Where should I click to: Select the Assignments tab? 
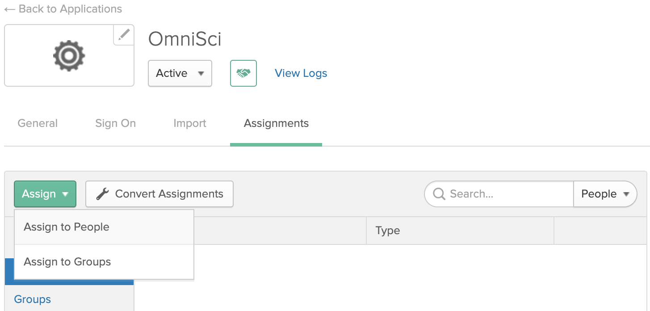click(x=276, y=123)
